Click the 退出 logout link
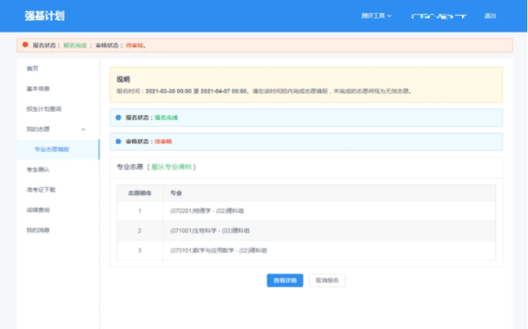The width and height of the screenshot is (528, 329). 490,16
